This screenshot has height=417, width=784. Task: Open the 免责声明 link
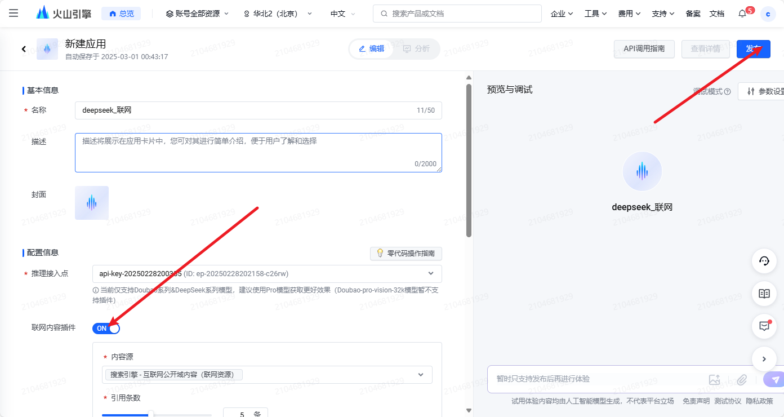tap(696, 401)
